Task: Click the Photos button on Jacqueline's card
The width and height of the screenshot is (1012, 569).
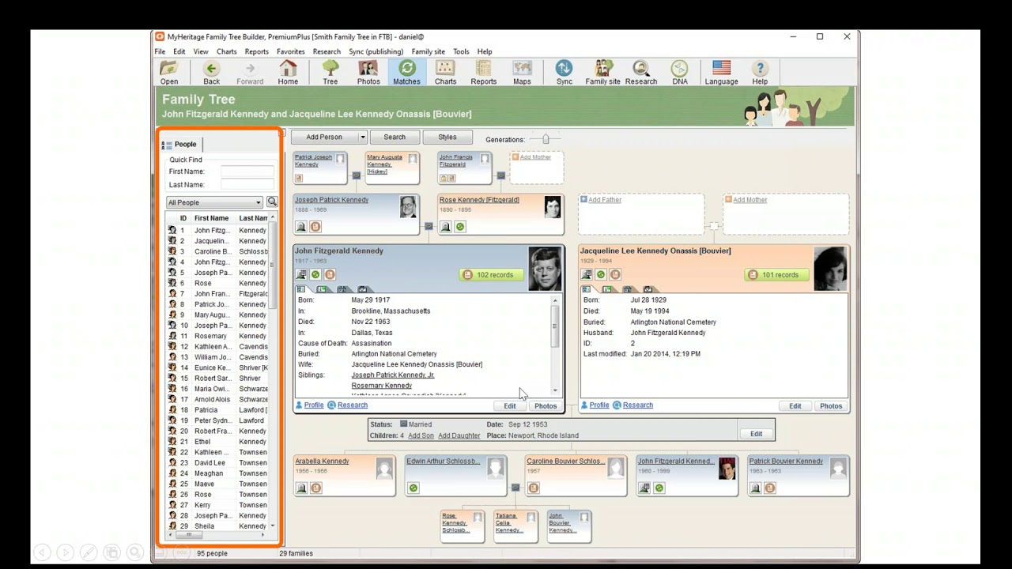Action: click(x=830, y=406)
